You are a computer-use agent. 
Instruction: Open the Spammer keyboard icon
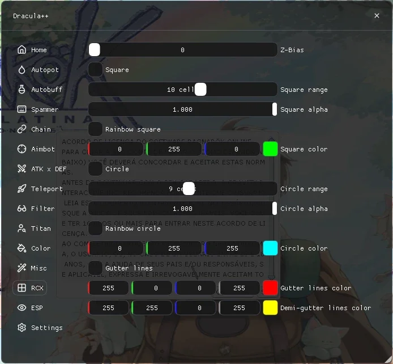tap(22, 109)
